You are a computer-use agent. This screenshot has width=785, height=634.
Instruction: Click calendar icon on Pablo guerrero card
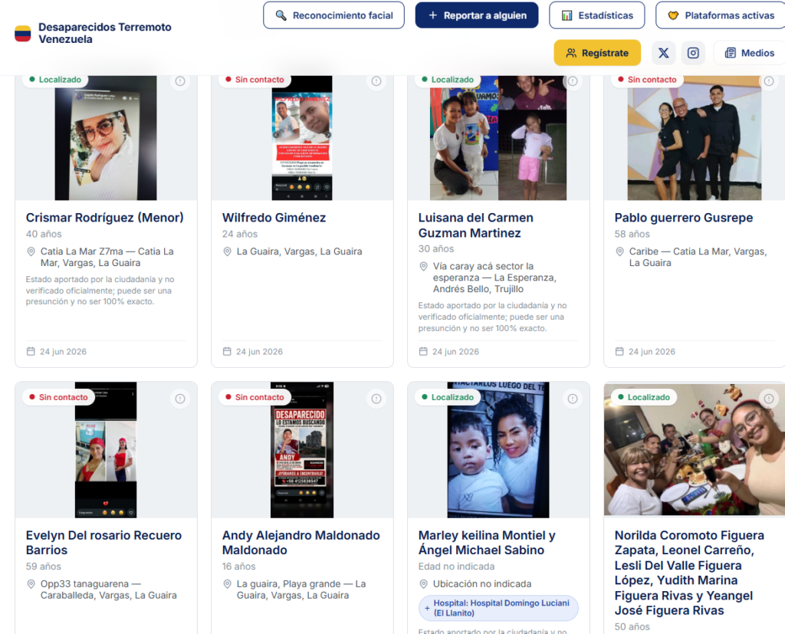(619, 352)
